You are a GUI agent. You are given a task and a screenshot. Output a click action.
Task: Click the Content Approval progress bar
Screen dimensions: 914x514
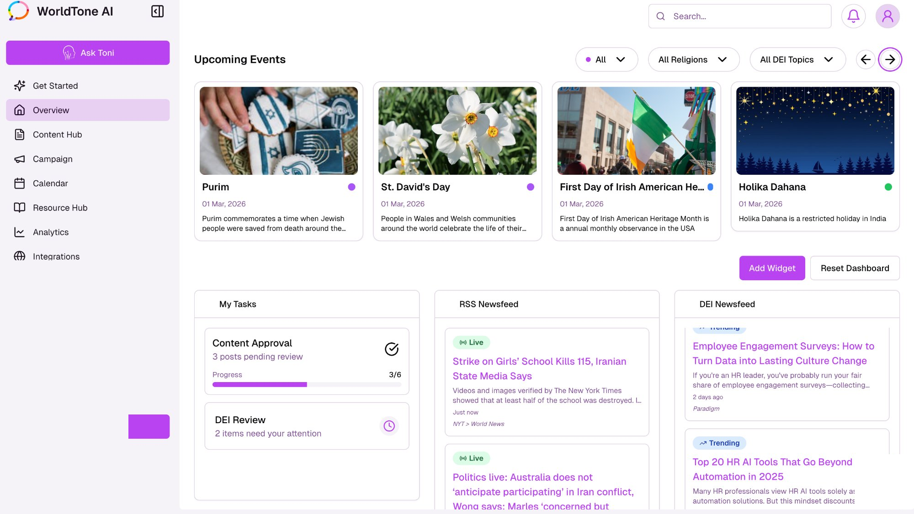(x=307, y=384)
